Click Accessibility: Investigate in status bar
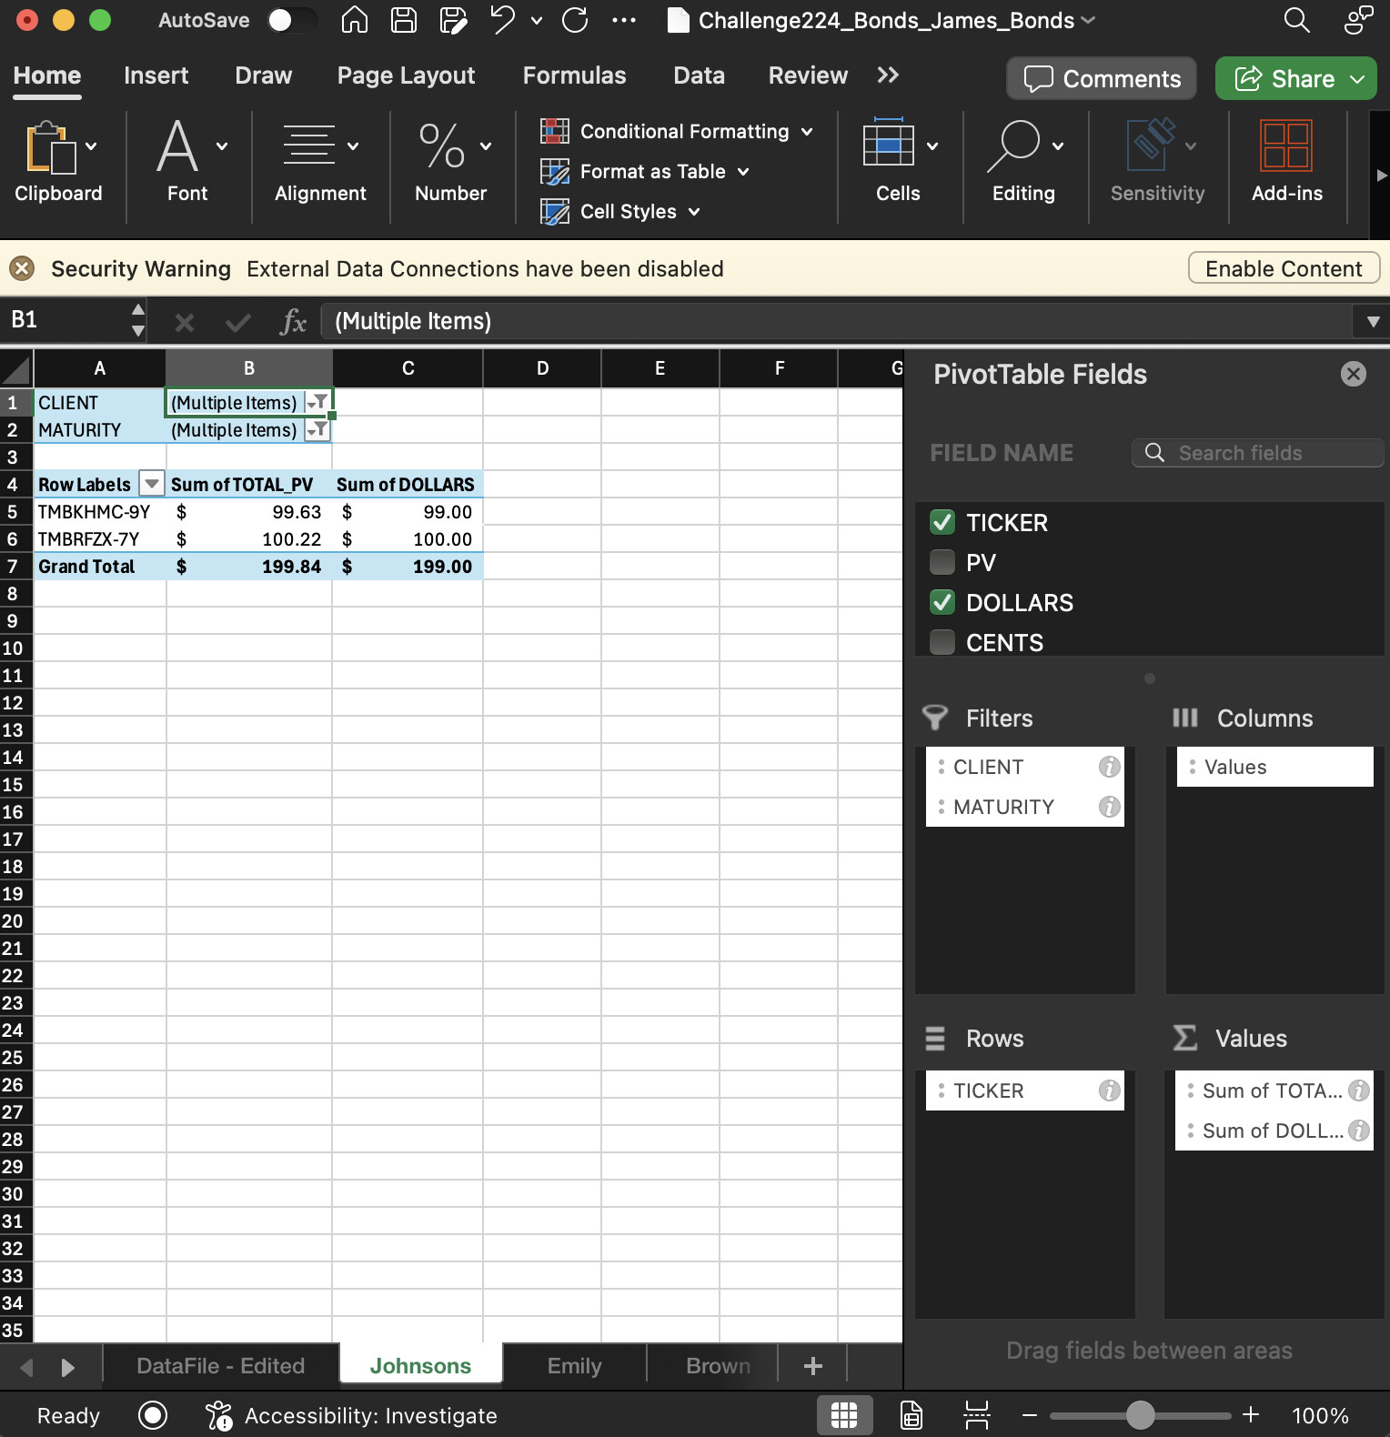The height and width of the screenshot is (1437, 1390). 351,1415
